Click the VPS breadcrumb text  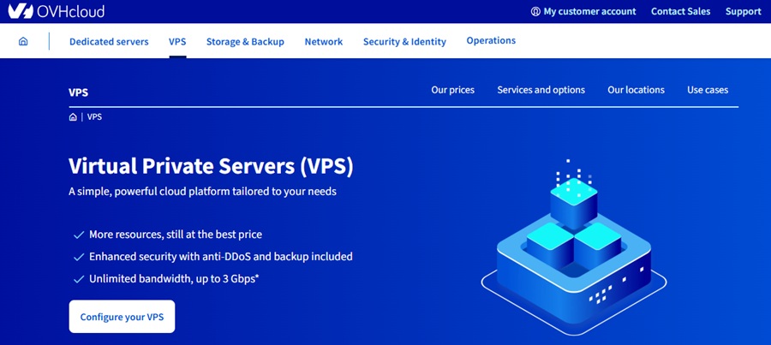tap(94, 117)
